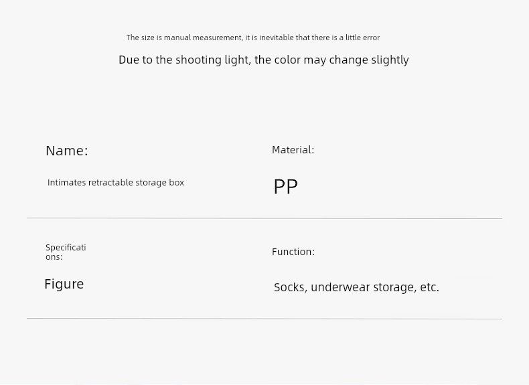Click 'storage box' in product name
The height and width of the screenshot is (385, 529).
pyautogui.click(x=159, y=183)
